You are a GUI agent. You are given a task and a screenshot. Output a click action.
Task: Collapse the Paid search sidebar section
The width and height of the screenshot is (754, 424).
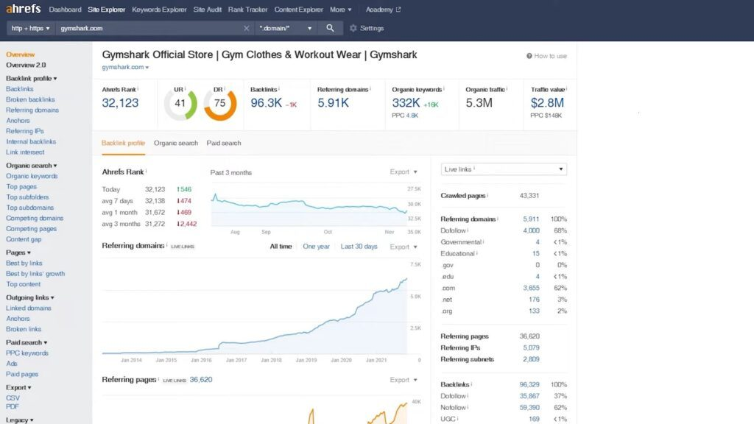(27, 343)
